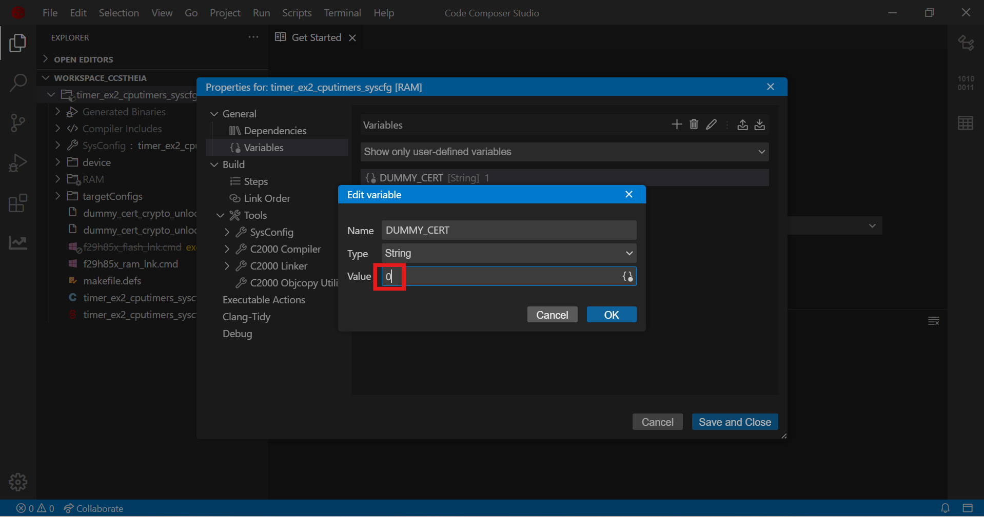
Task: Delete the DUMMY_CERT variable using trash icon
Action: [694, 125]
